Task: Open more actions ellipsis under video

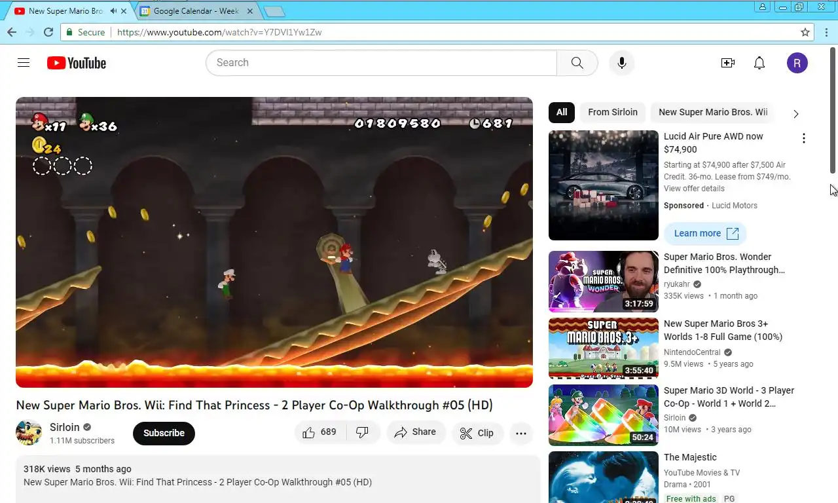Action: pos(521,433)
